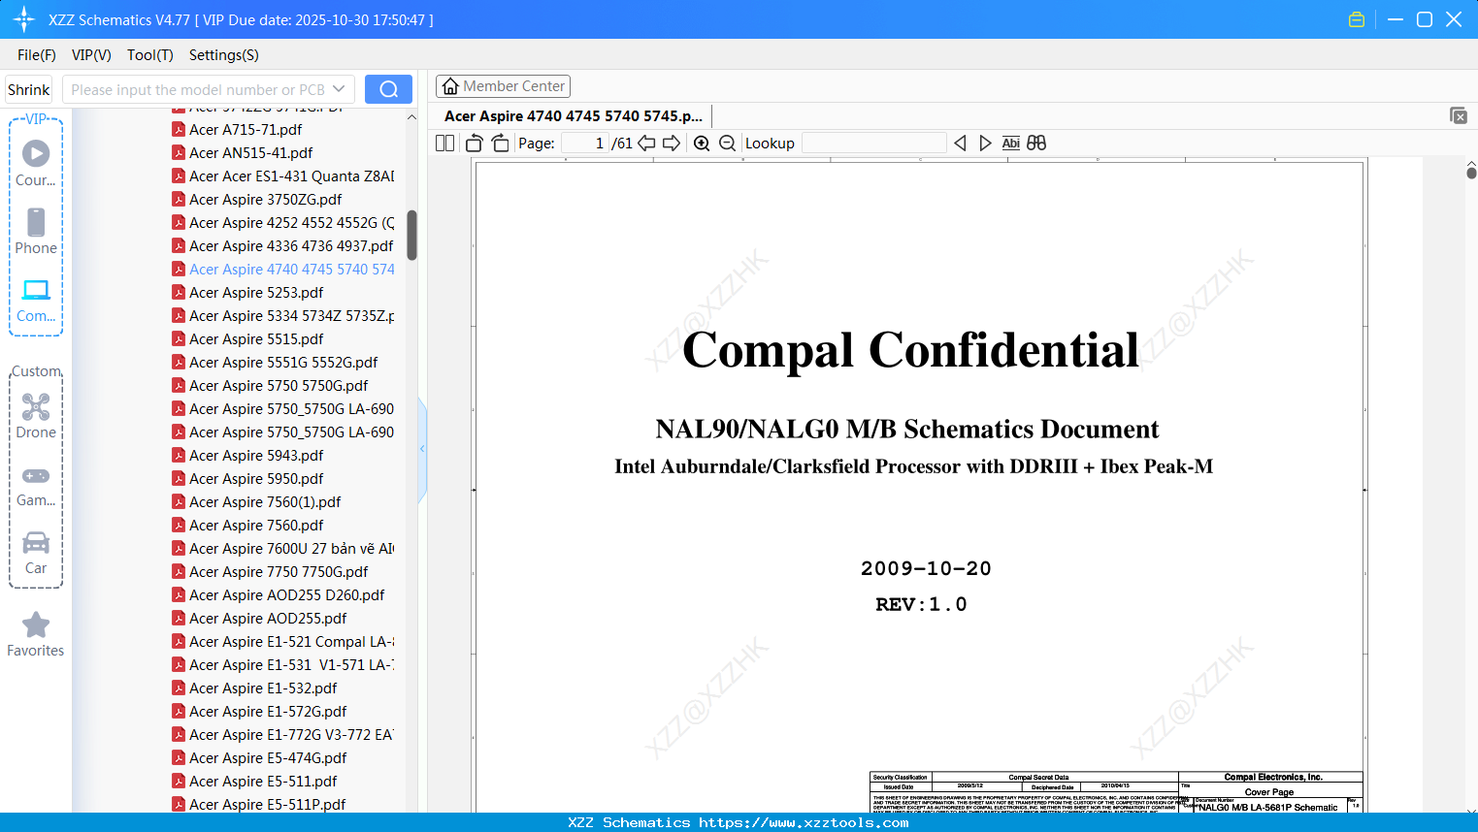Viewport: 1478px width, 832px height.
Task: Click the Shrink button
Action: (x=29, y=89)
